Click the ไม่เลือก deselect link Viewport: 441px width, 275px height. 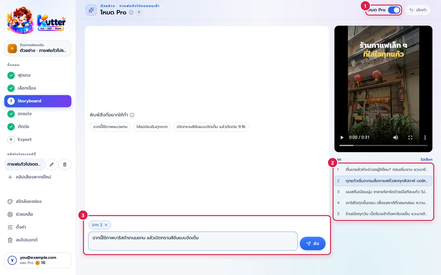point(426,159)
